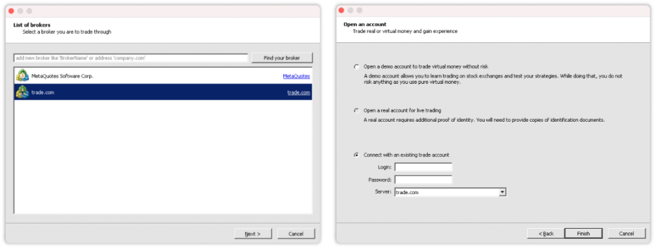Click the Next button
Image resolution: width=656 pixels, height=249 pixels.
[253, 234]
